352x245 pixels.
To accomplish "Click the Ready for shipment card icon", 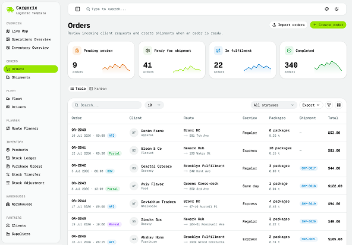I will pyautogui.click(x=147, y=51).
